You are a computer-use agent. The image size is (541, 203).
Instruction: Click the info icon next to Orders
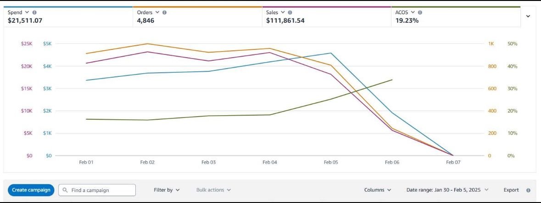(x=165, y=12)
